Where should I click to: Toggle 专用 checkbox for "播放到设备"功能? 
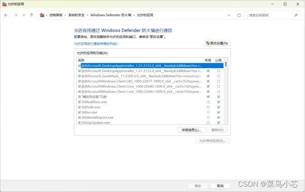coord(208,97)
